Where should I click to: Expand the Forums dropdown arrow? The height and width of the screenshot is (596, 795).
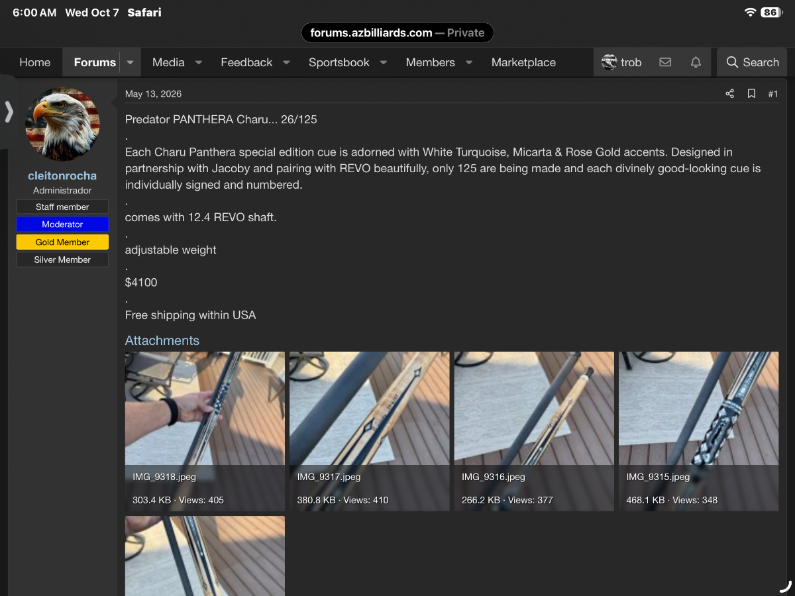(x=130, y=62)
